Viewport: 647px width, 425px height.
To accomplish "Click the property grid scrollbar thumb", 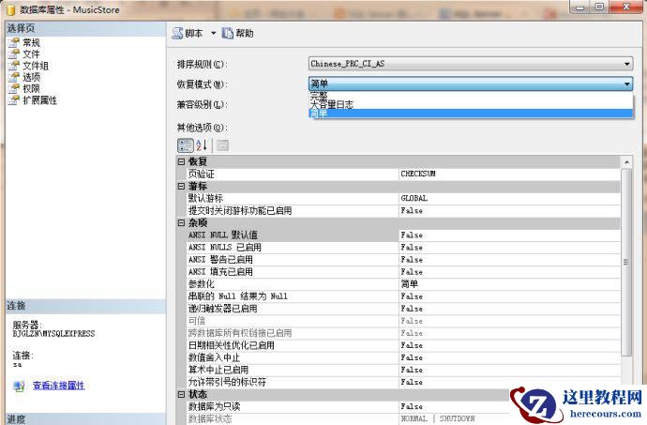I will (x=626, y=262).
